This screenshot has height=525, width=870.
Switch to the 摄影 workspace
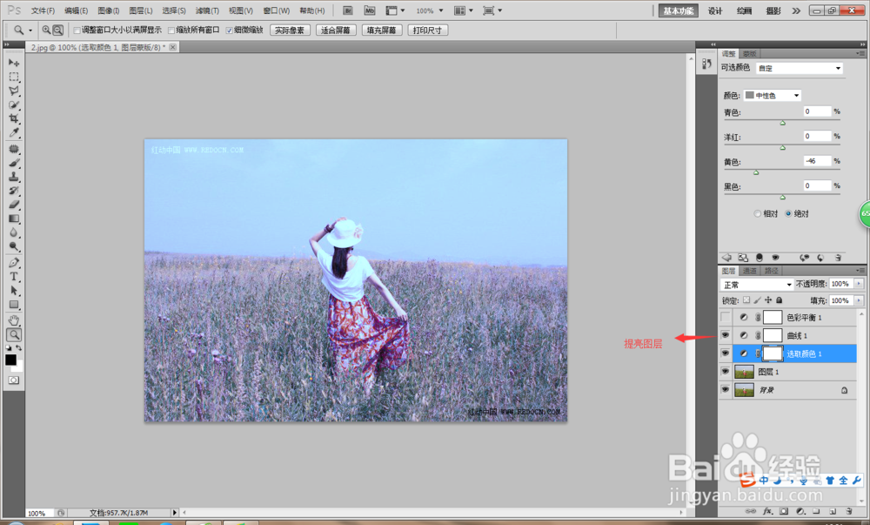pyautogui.click(x=773, y=10)
